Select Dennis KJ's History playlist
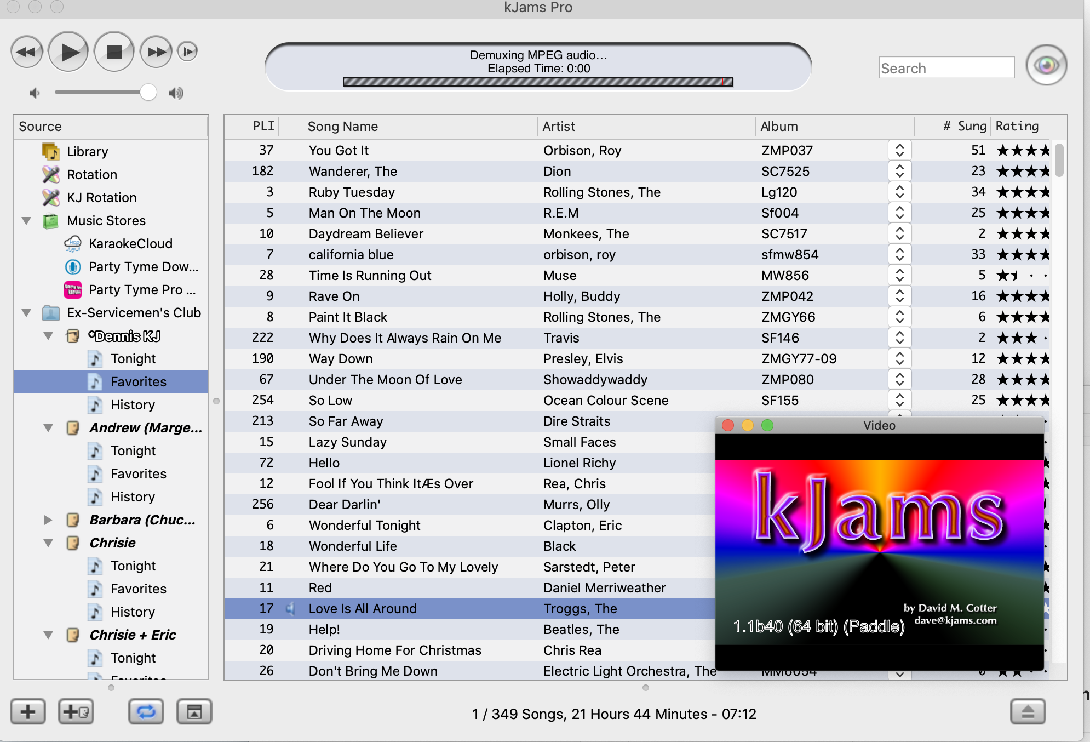The width and height of the screenshot is (1090, 742). tap(133, 405)
